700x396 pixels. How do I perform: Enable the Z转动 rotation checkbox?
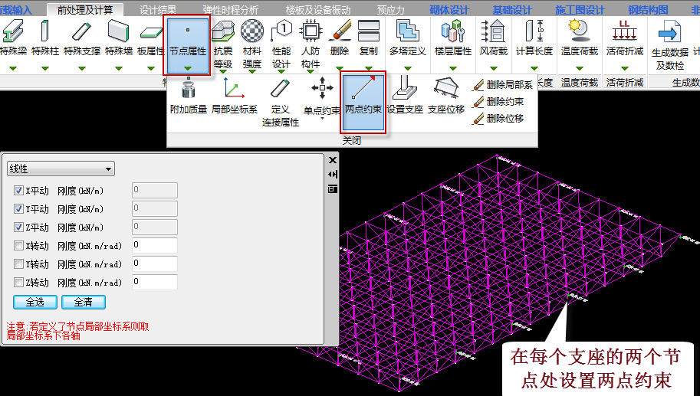coord(18,283)
